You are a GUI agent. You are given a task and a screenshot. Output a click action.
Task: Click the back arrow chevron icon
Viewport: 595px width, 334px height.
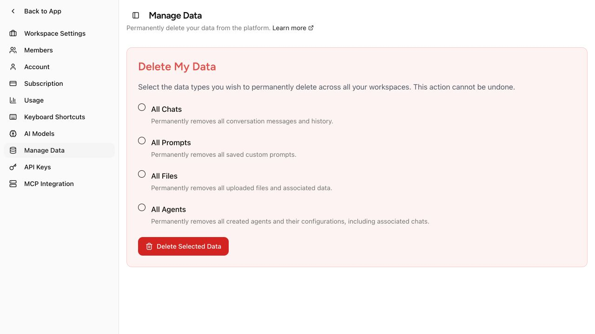click(13, 11)
